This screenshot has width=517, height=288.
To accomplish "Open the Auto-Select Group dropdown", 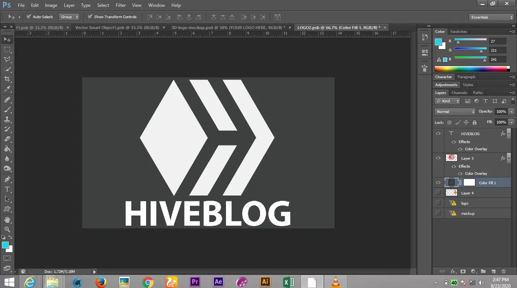I will tap(69, 17).
